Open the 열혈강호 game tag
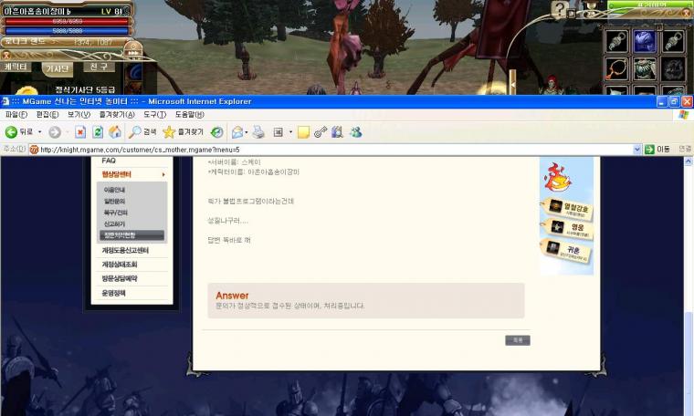 (567, 208)
